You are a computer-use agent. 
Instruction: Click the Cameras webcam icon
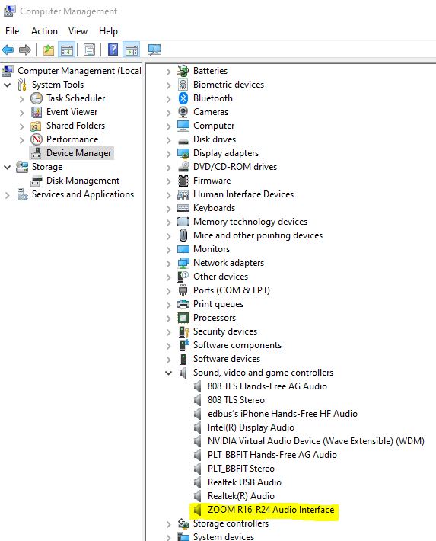[x=183, y=112]
